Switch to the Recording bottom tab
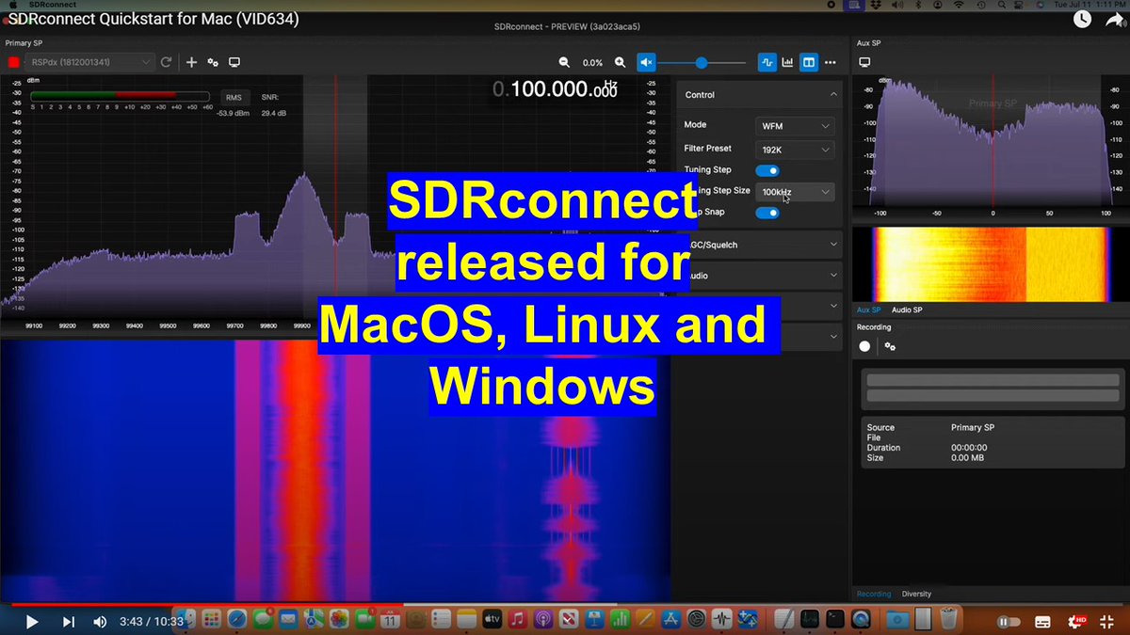 874,594
